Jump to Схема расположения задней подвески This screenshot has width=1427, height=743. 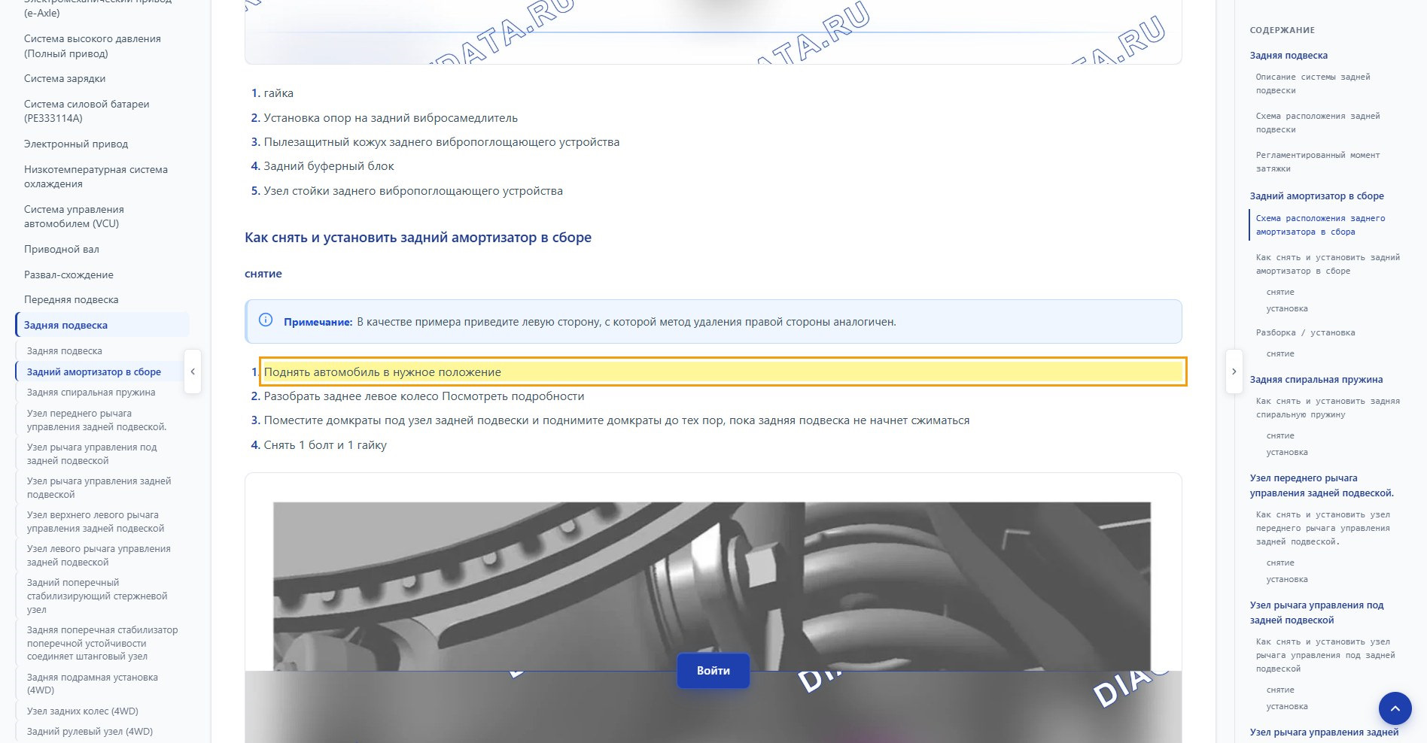[1318, 123]
